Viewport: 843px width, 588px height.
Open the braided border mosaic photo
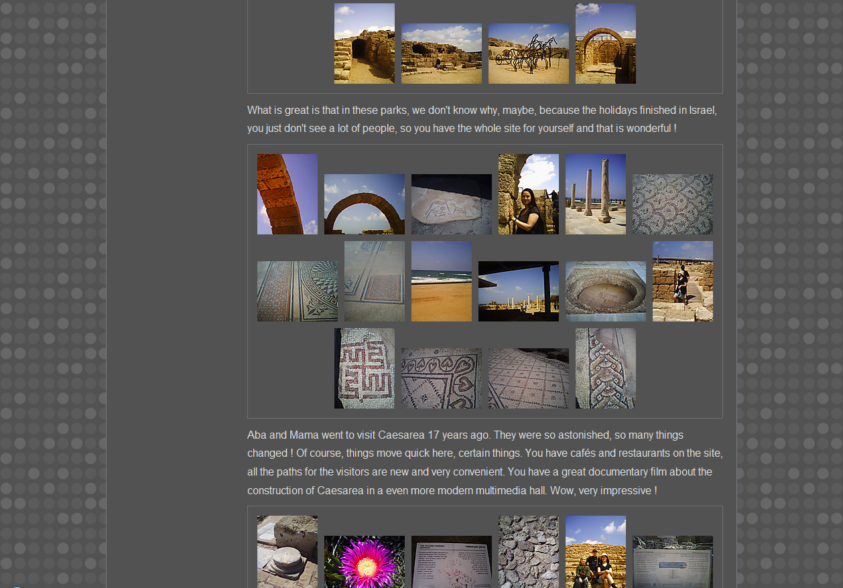(x=605, y=368)
